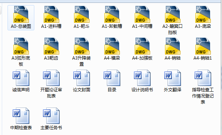Click the file name label "外文翻译"
The width and height of the screenshot is (222, 135).
coord(173,90)
